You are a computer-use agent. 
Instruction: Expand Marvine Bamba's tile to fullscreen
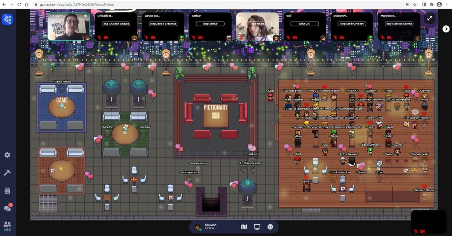point(430,18)
